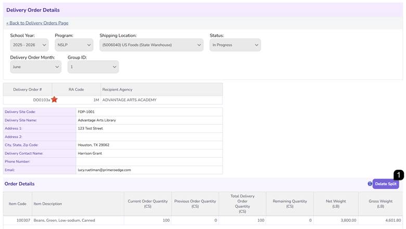Image resolution: width=406 pixels, height=229 pixels.
Task: Click the Recipient Agency column header
Action: click(161, 90)
